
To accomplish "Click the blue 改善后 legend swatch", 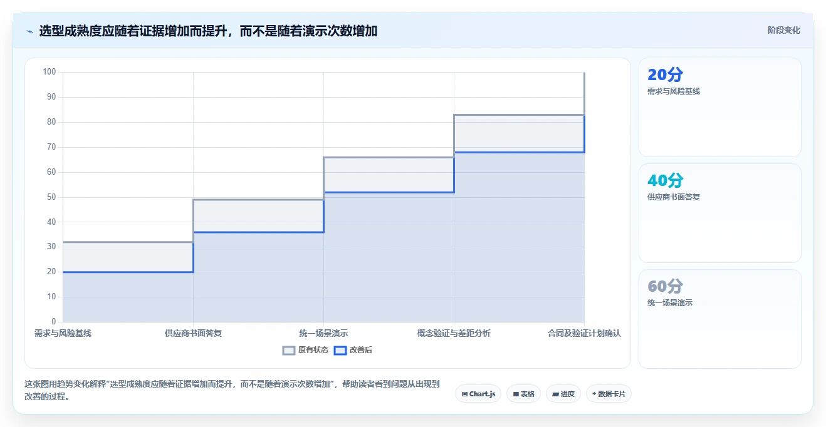I will coord(340,351).
